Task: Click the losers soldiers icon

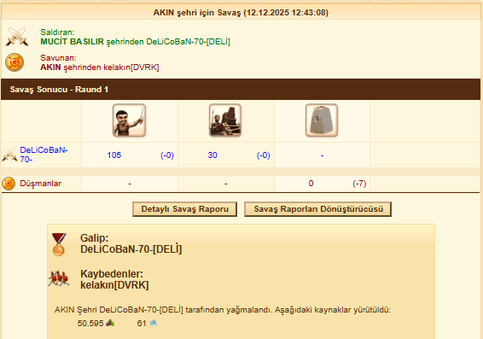Action: (x=59, y=278)
